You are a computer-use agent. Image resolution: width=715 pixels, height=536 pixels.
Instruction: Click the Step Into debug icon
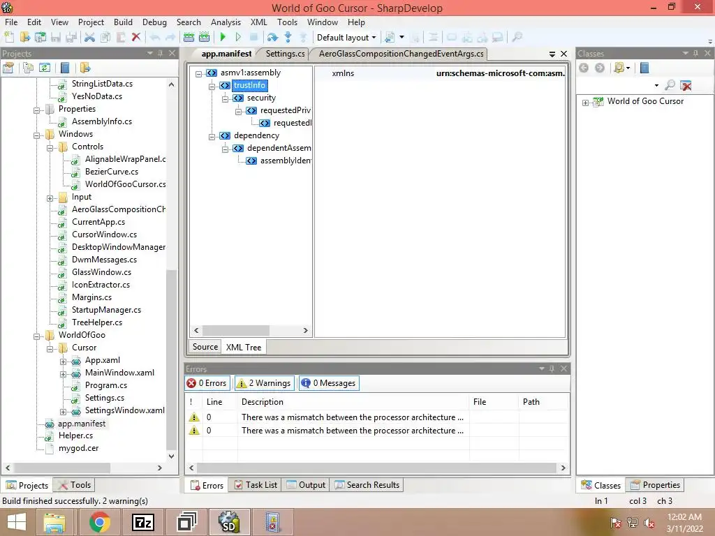[288, 38]
